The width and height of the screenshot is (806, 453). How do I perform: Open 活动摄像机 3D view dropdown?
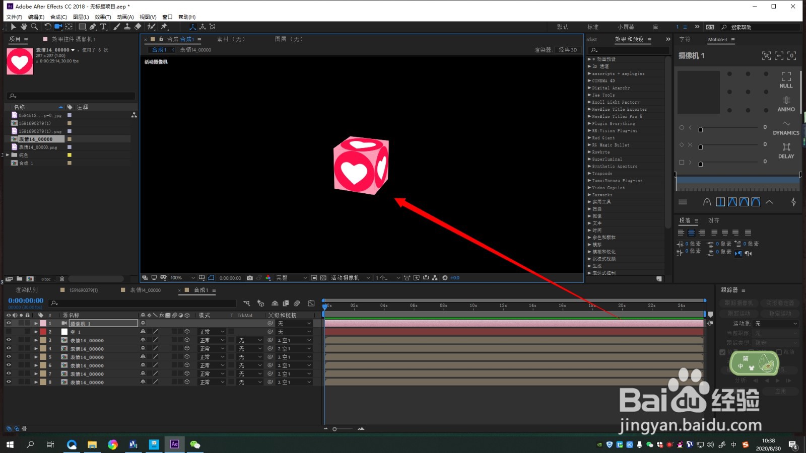coord(350,278)
